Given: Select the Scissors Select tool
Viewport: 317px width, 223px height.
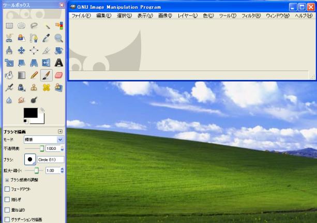Looking at the screenshot, I should pyautogui.click(x=9, y=38).
